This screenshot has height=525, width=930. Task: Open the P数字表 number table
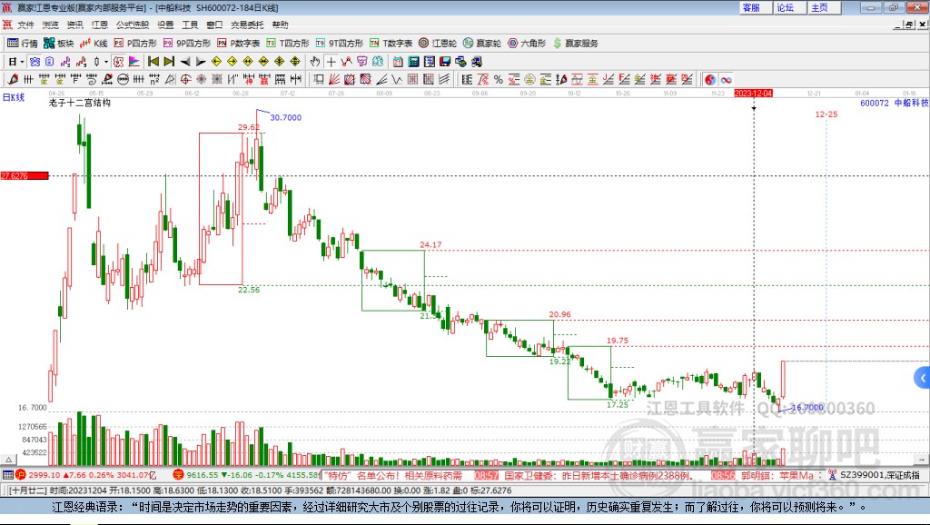(239, 44)
